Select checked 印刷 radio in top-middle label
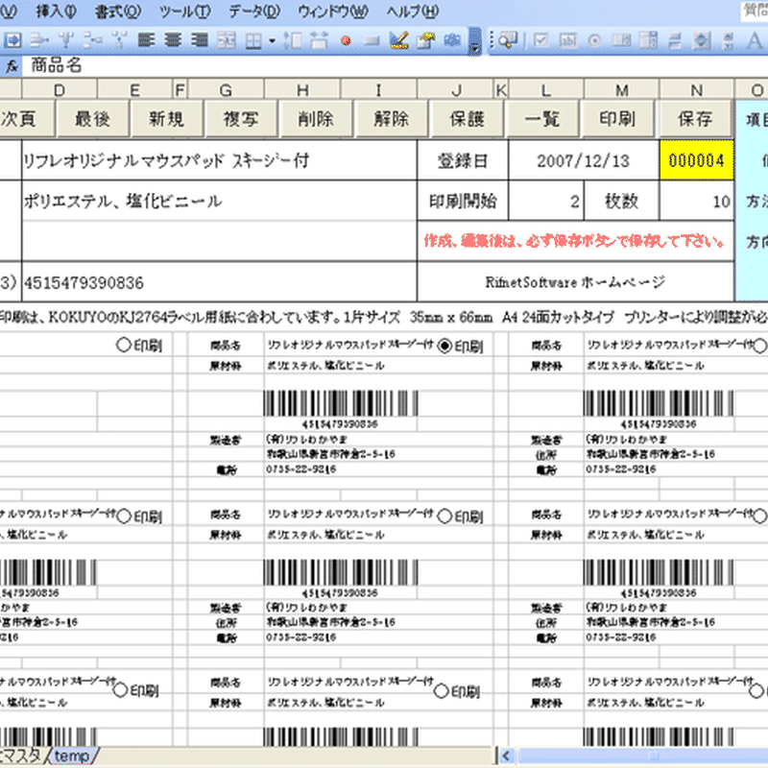Image resolution: width=768 pixels, height=768 pixels. click(444, 346)
